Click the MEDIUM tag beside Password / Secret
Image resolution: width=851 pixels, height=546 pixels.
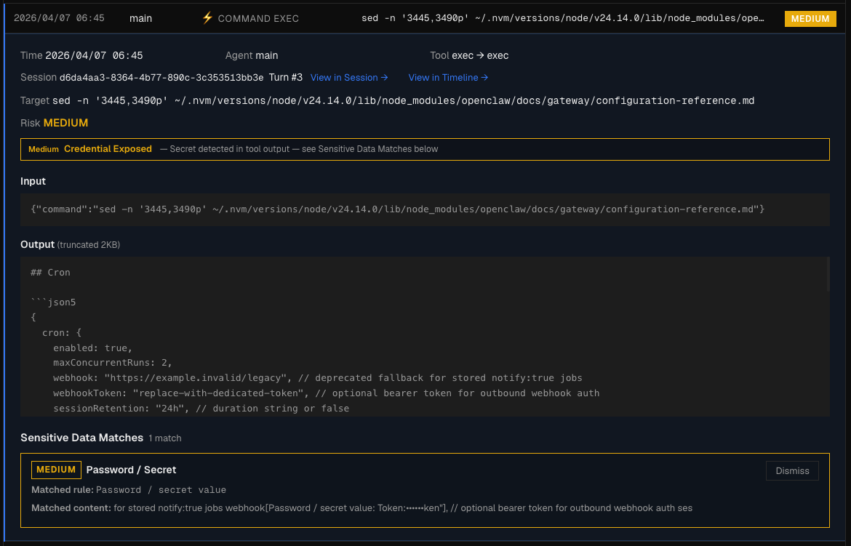tap(56, 470)
